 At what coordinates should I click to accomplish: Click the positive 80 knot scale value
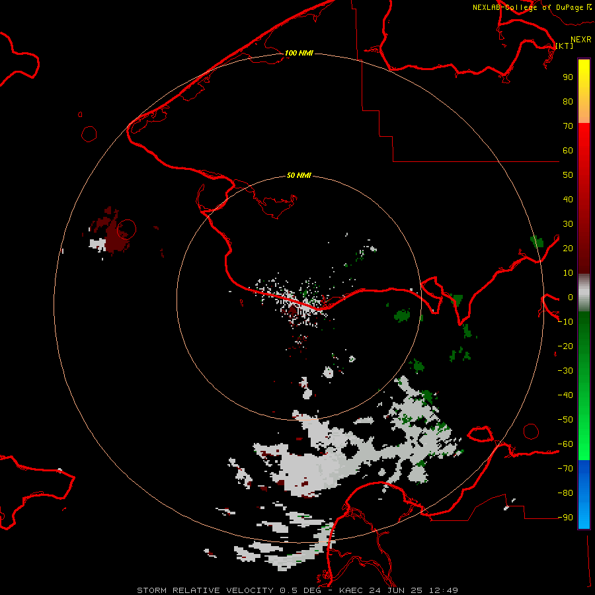pos(568,101)
